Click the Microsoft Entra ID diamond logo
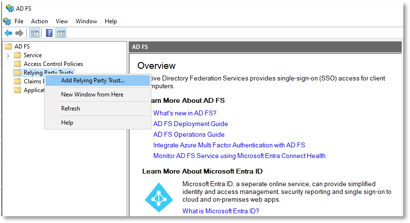Screen dimensions: 410x223 point(159,197)
